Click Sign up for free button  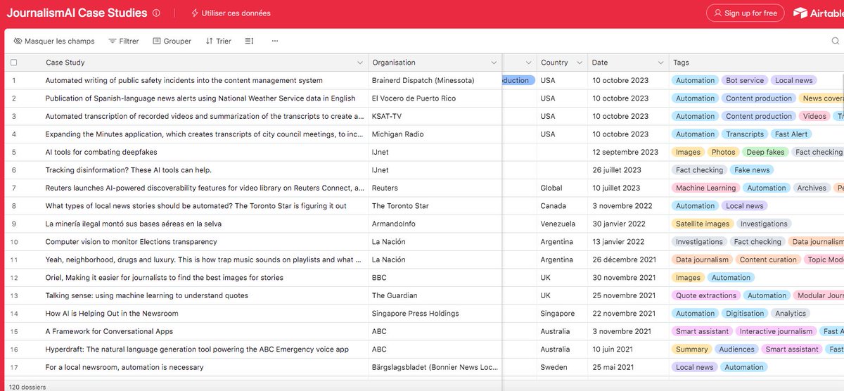click(x=746, y=13)
